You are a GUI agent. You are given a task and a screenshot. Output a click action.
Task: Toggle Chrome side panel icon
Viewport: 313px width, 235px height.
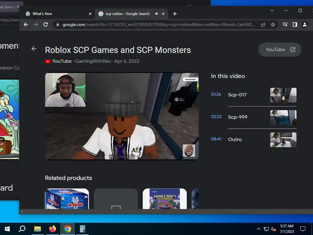tap(295, 24)
